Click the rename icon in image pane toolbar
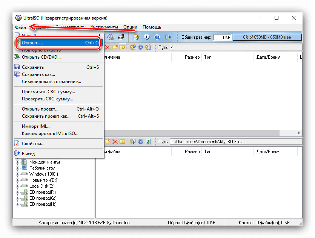The height and width of the screenshot is (238, 315). [122, 47]
